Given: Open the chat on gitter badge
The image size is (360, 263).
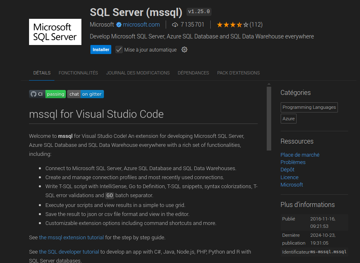Looking at the screenshot, I should coord(85,94).
